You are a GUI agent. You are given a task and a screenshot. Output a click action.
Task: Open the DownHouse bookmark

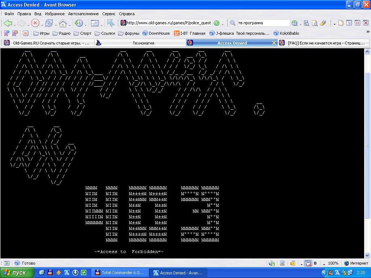tap(156, 33)
